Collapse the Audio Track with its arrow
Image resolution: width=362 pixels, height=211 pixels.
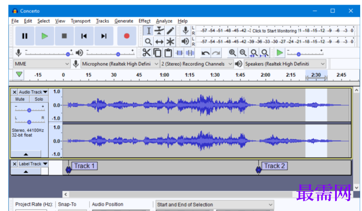point(26,154)
